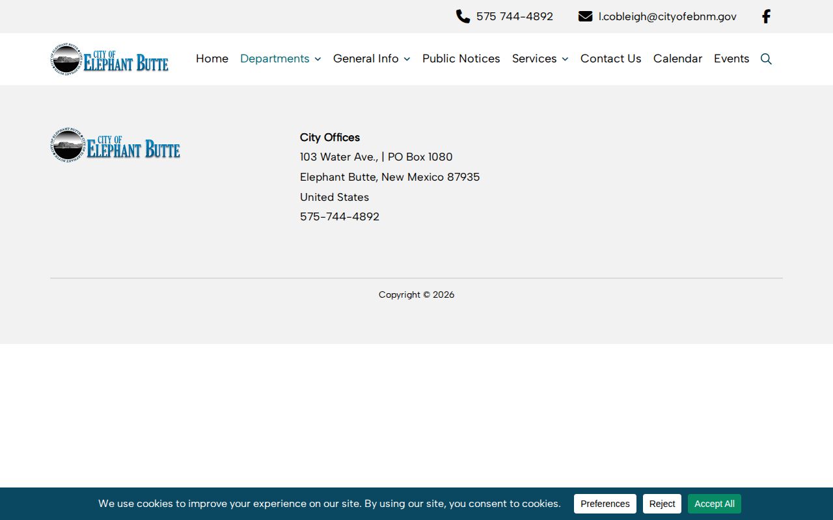The height and width of the screenshot is (520, 833).
Task: Open the Facebook page icon
Action: (766, 16)
